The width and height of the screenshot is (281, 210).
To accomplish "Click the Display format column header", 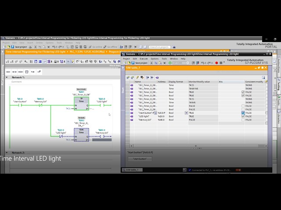I will pos(178,82).
